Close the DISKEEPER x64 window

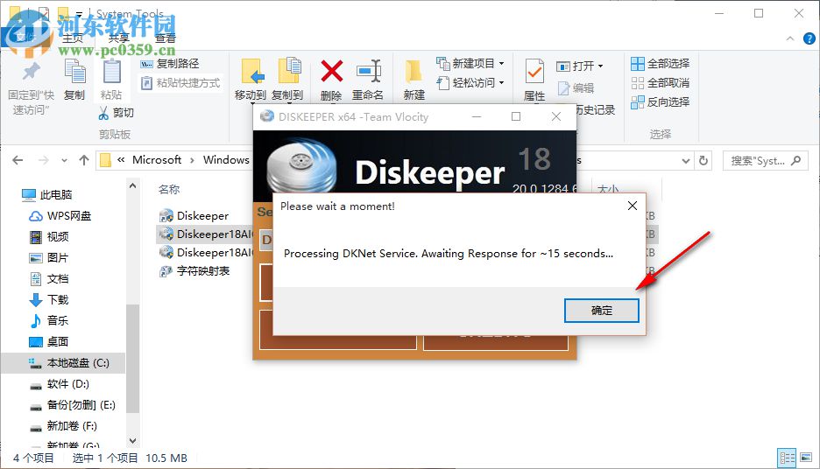point(556,116)
